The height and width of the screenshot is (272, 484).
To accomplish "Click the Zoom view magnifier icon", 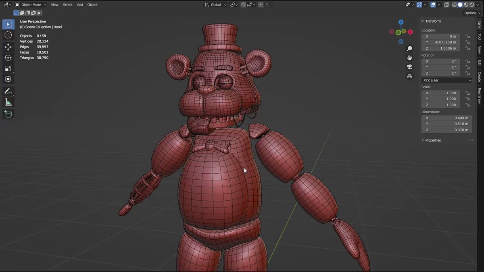I will click(409, 48).
